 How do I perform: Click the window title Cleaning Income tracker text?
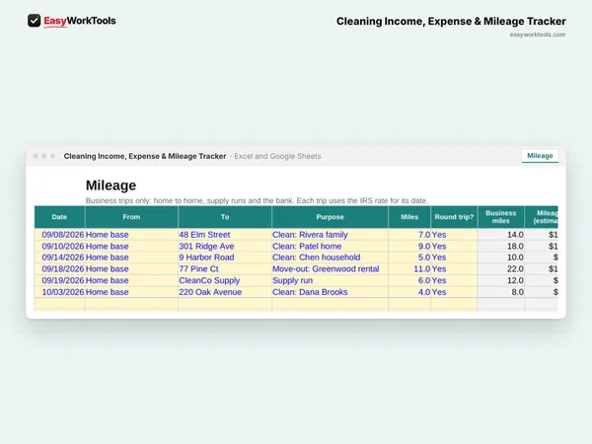pyautogui.click(x=145, y=156)
